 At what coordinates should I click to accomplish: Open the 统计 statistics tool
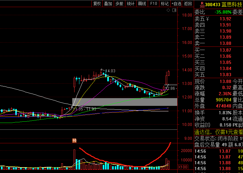tap(131, 4)
